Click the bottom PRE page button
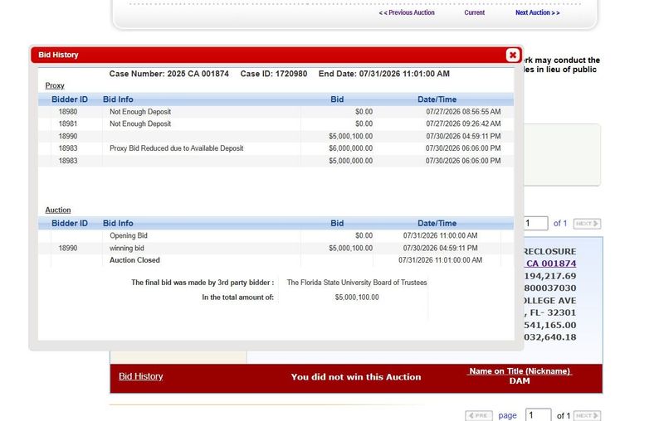The height and width of the screenshot is (421, 664). (x=479, y=415)
